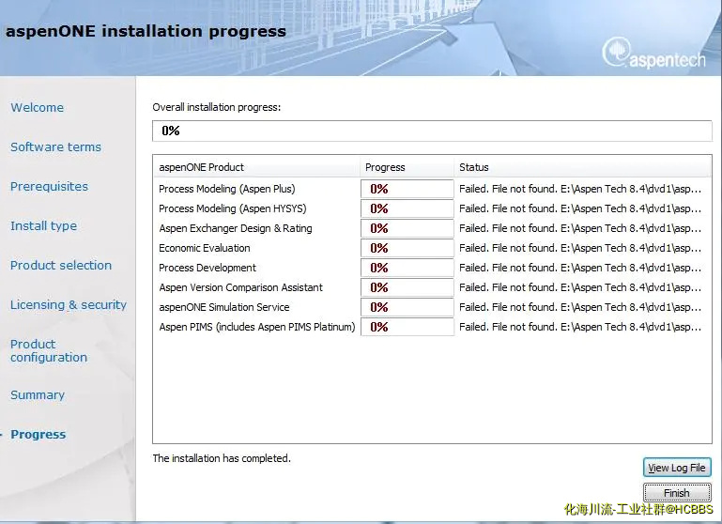The height and width of the screenshot is (524, 722).
Task: Select the Process Development product row
Action: tap(432, 268)
